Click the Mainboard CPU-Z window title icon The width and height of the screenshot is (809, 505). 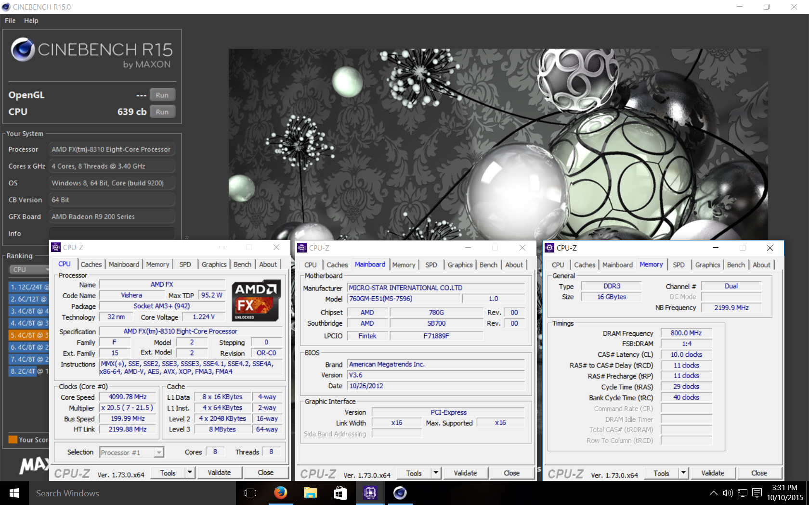[x=302, y=248]
